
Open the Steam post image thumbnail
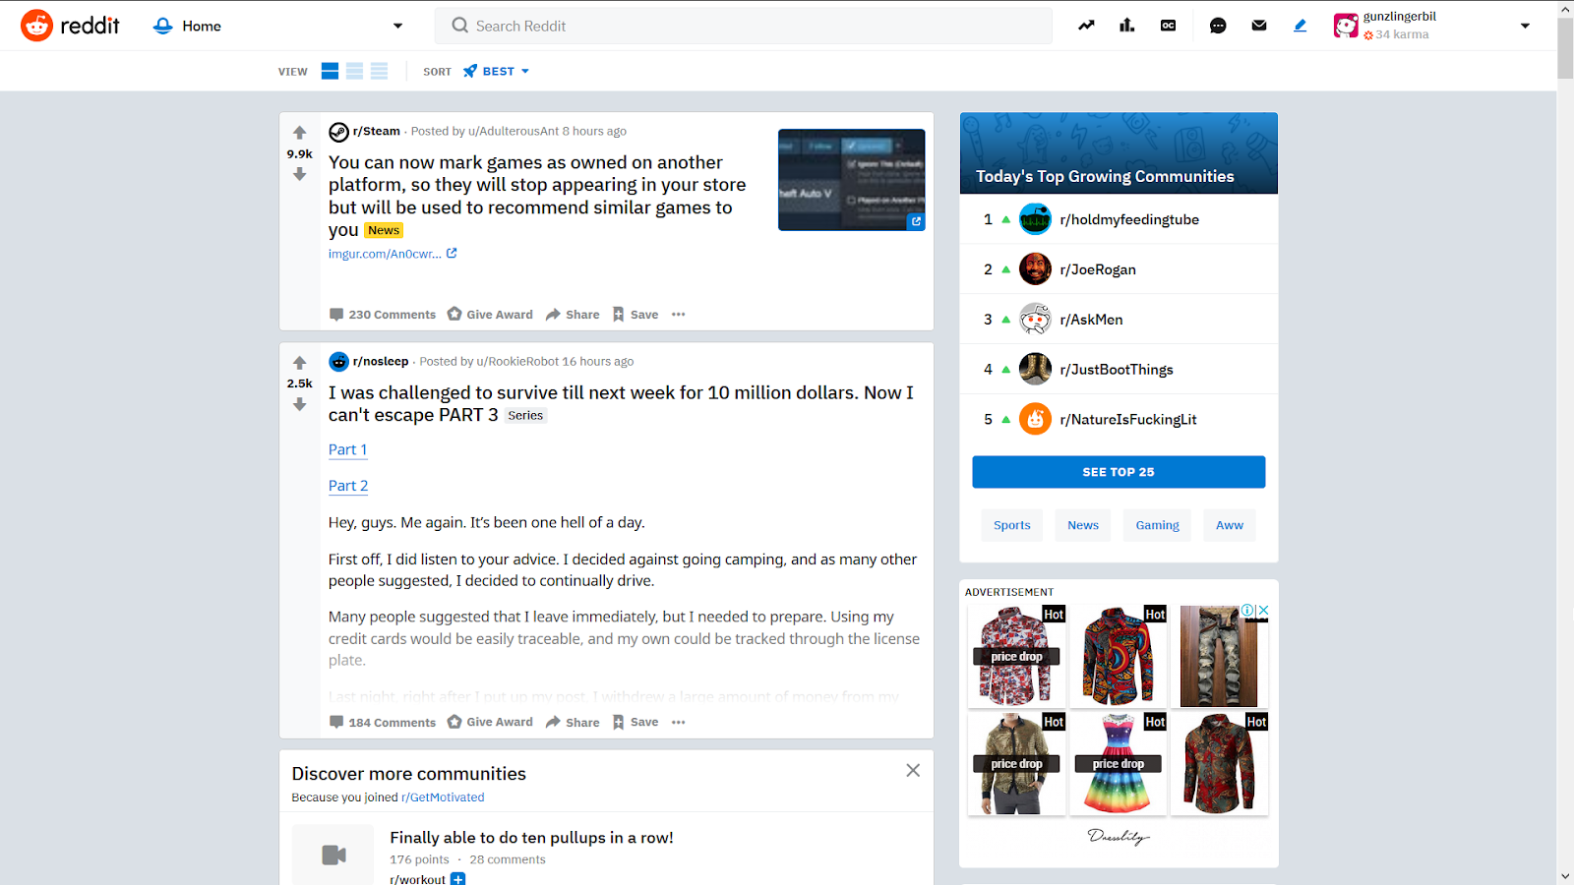(852, 180)
